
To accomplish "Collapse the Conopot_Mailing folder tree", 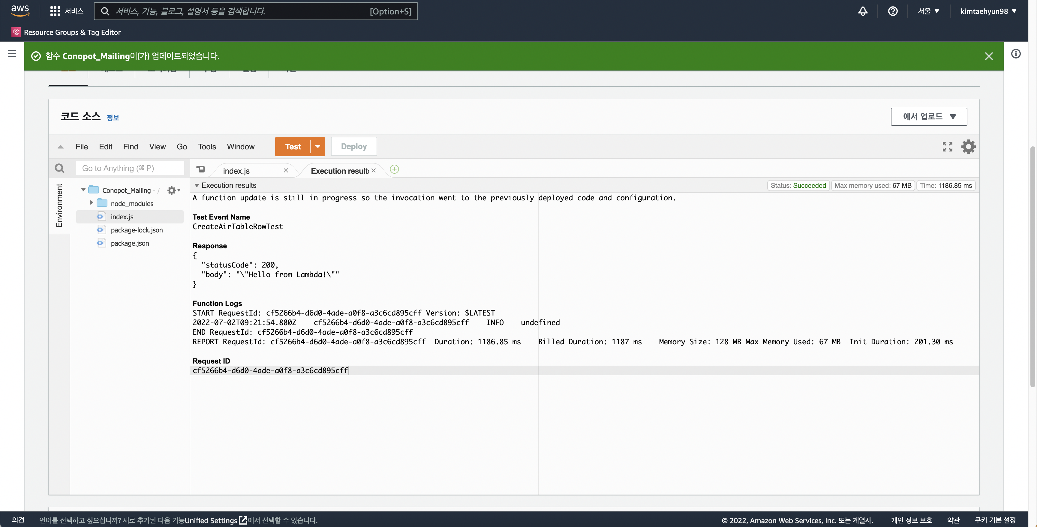I will (x=83, y=190).
